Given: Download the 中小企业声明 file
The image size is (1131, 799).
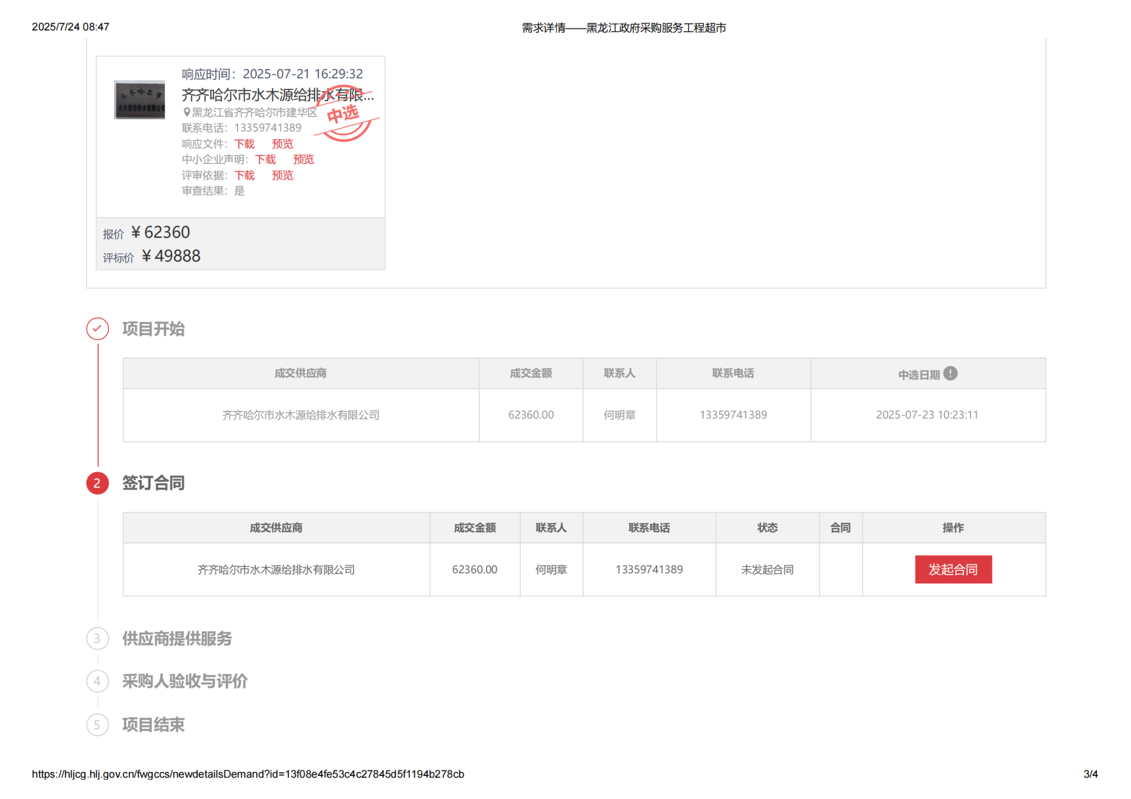Looking at the screenshot, I should pyautogui.click(x=265, y=160).
